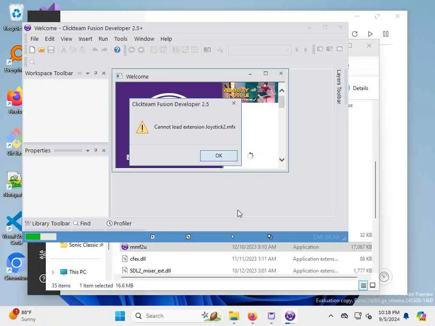Click the Save floppy disk icon

tap(51, 50)
